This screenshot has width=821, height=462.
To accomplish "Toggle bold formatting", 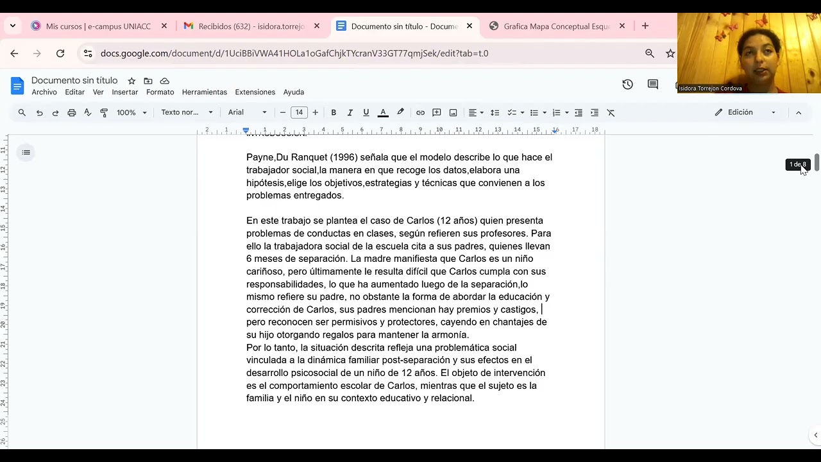I will tap(334, 112).
